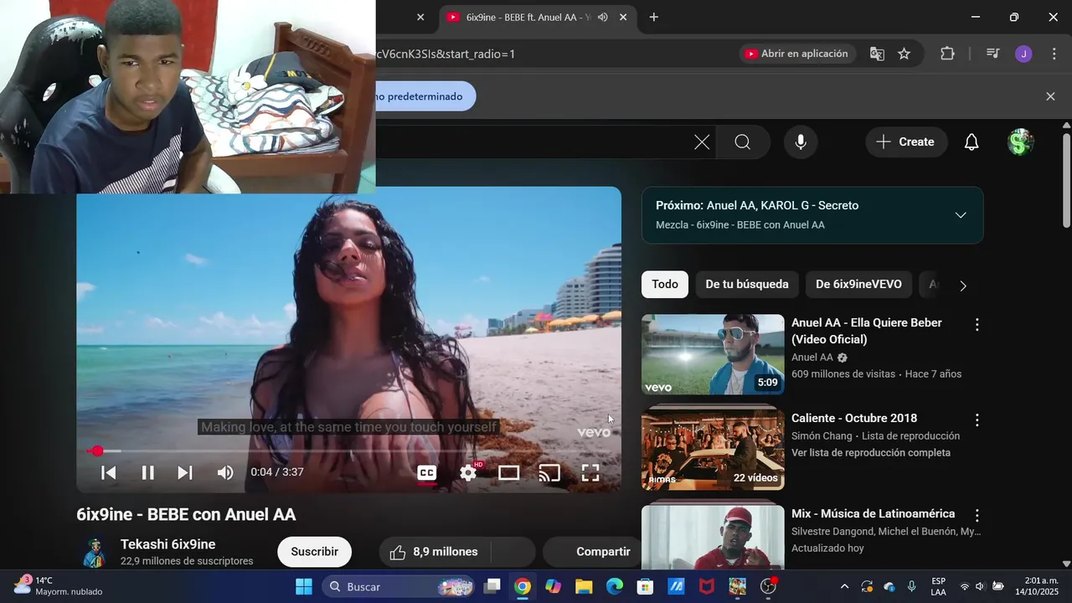Open Tekashi 6ix9ine channel avatar
Viewport: 1072px width, 603px height.
94,553
